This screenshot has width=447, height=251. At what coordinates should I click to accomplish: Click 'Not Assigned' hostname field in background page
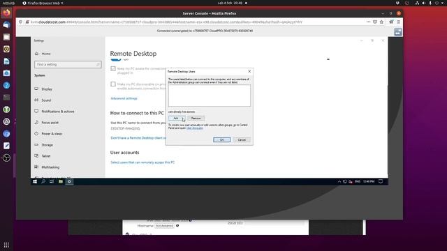[x=164, y=226]
